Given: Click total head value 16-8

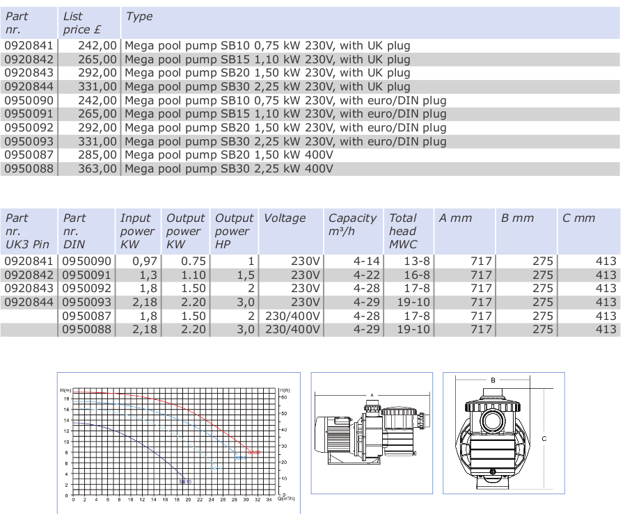Looking at the screenshot, I should (417, 275).
